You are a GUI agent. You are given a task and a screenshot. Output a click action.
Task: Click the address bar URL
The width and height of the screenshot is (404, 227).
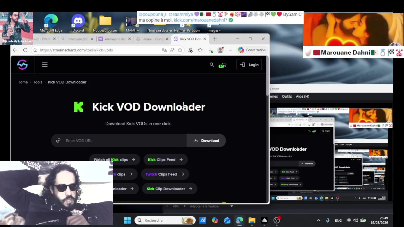76,50
